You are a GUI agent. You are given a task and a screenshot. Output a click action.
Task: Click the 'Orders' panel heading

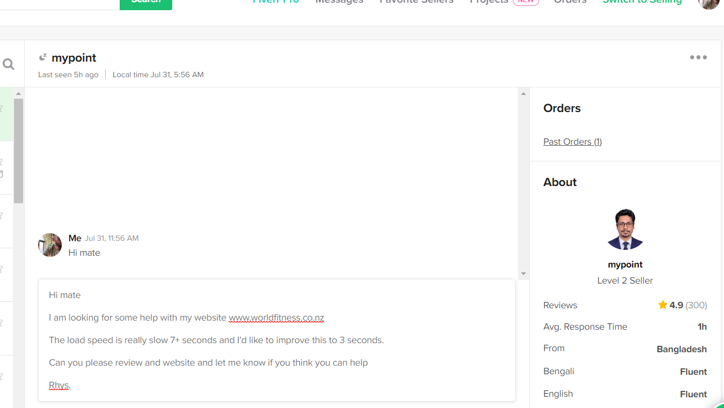(562, 108)
